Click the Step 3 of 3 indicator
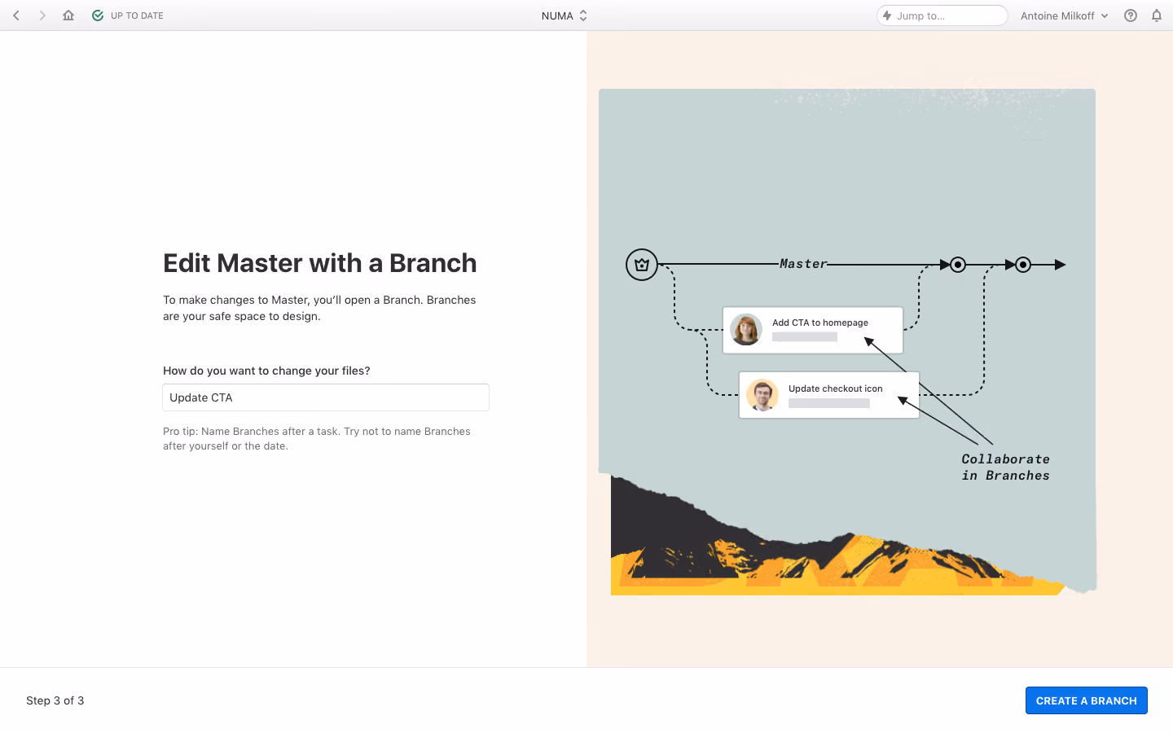The width and height of the screenshot is (1173, 733). click(55, 700)
